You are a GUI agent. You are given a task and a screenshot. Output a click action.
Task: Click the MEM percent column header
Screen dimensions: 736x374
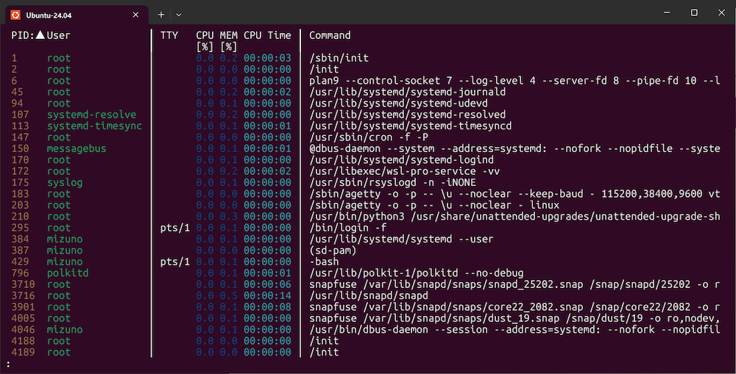tap(227, 40)
